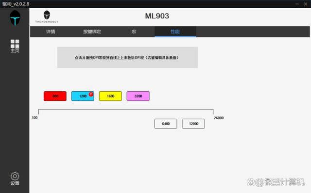This screenshot has width=311, height=193.
Task: Click the inactive 6400 DPI box
Action: pyautogui.click(x=166, y=124)
